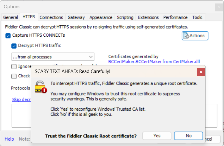Screen dimensions: 224x146
Task: Close the SCARY TEXT AHEAD dialog
Action: coord(201,72)
